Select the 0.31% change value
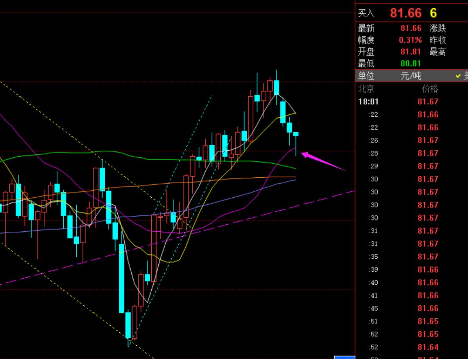Screen dimensions: 468x359 pyautogui.click(x=411, y=40)
